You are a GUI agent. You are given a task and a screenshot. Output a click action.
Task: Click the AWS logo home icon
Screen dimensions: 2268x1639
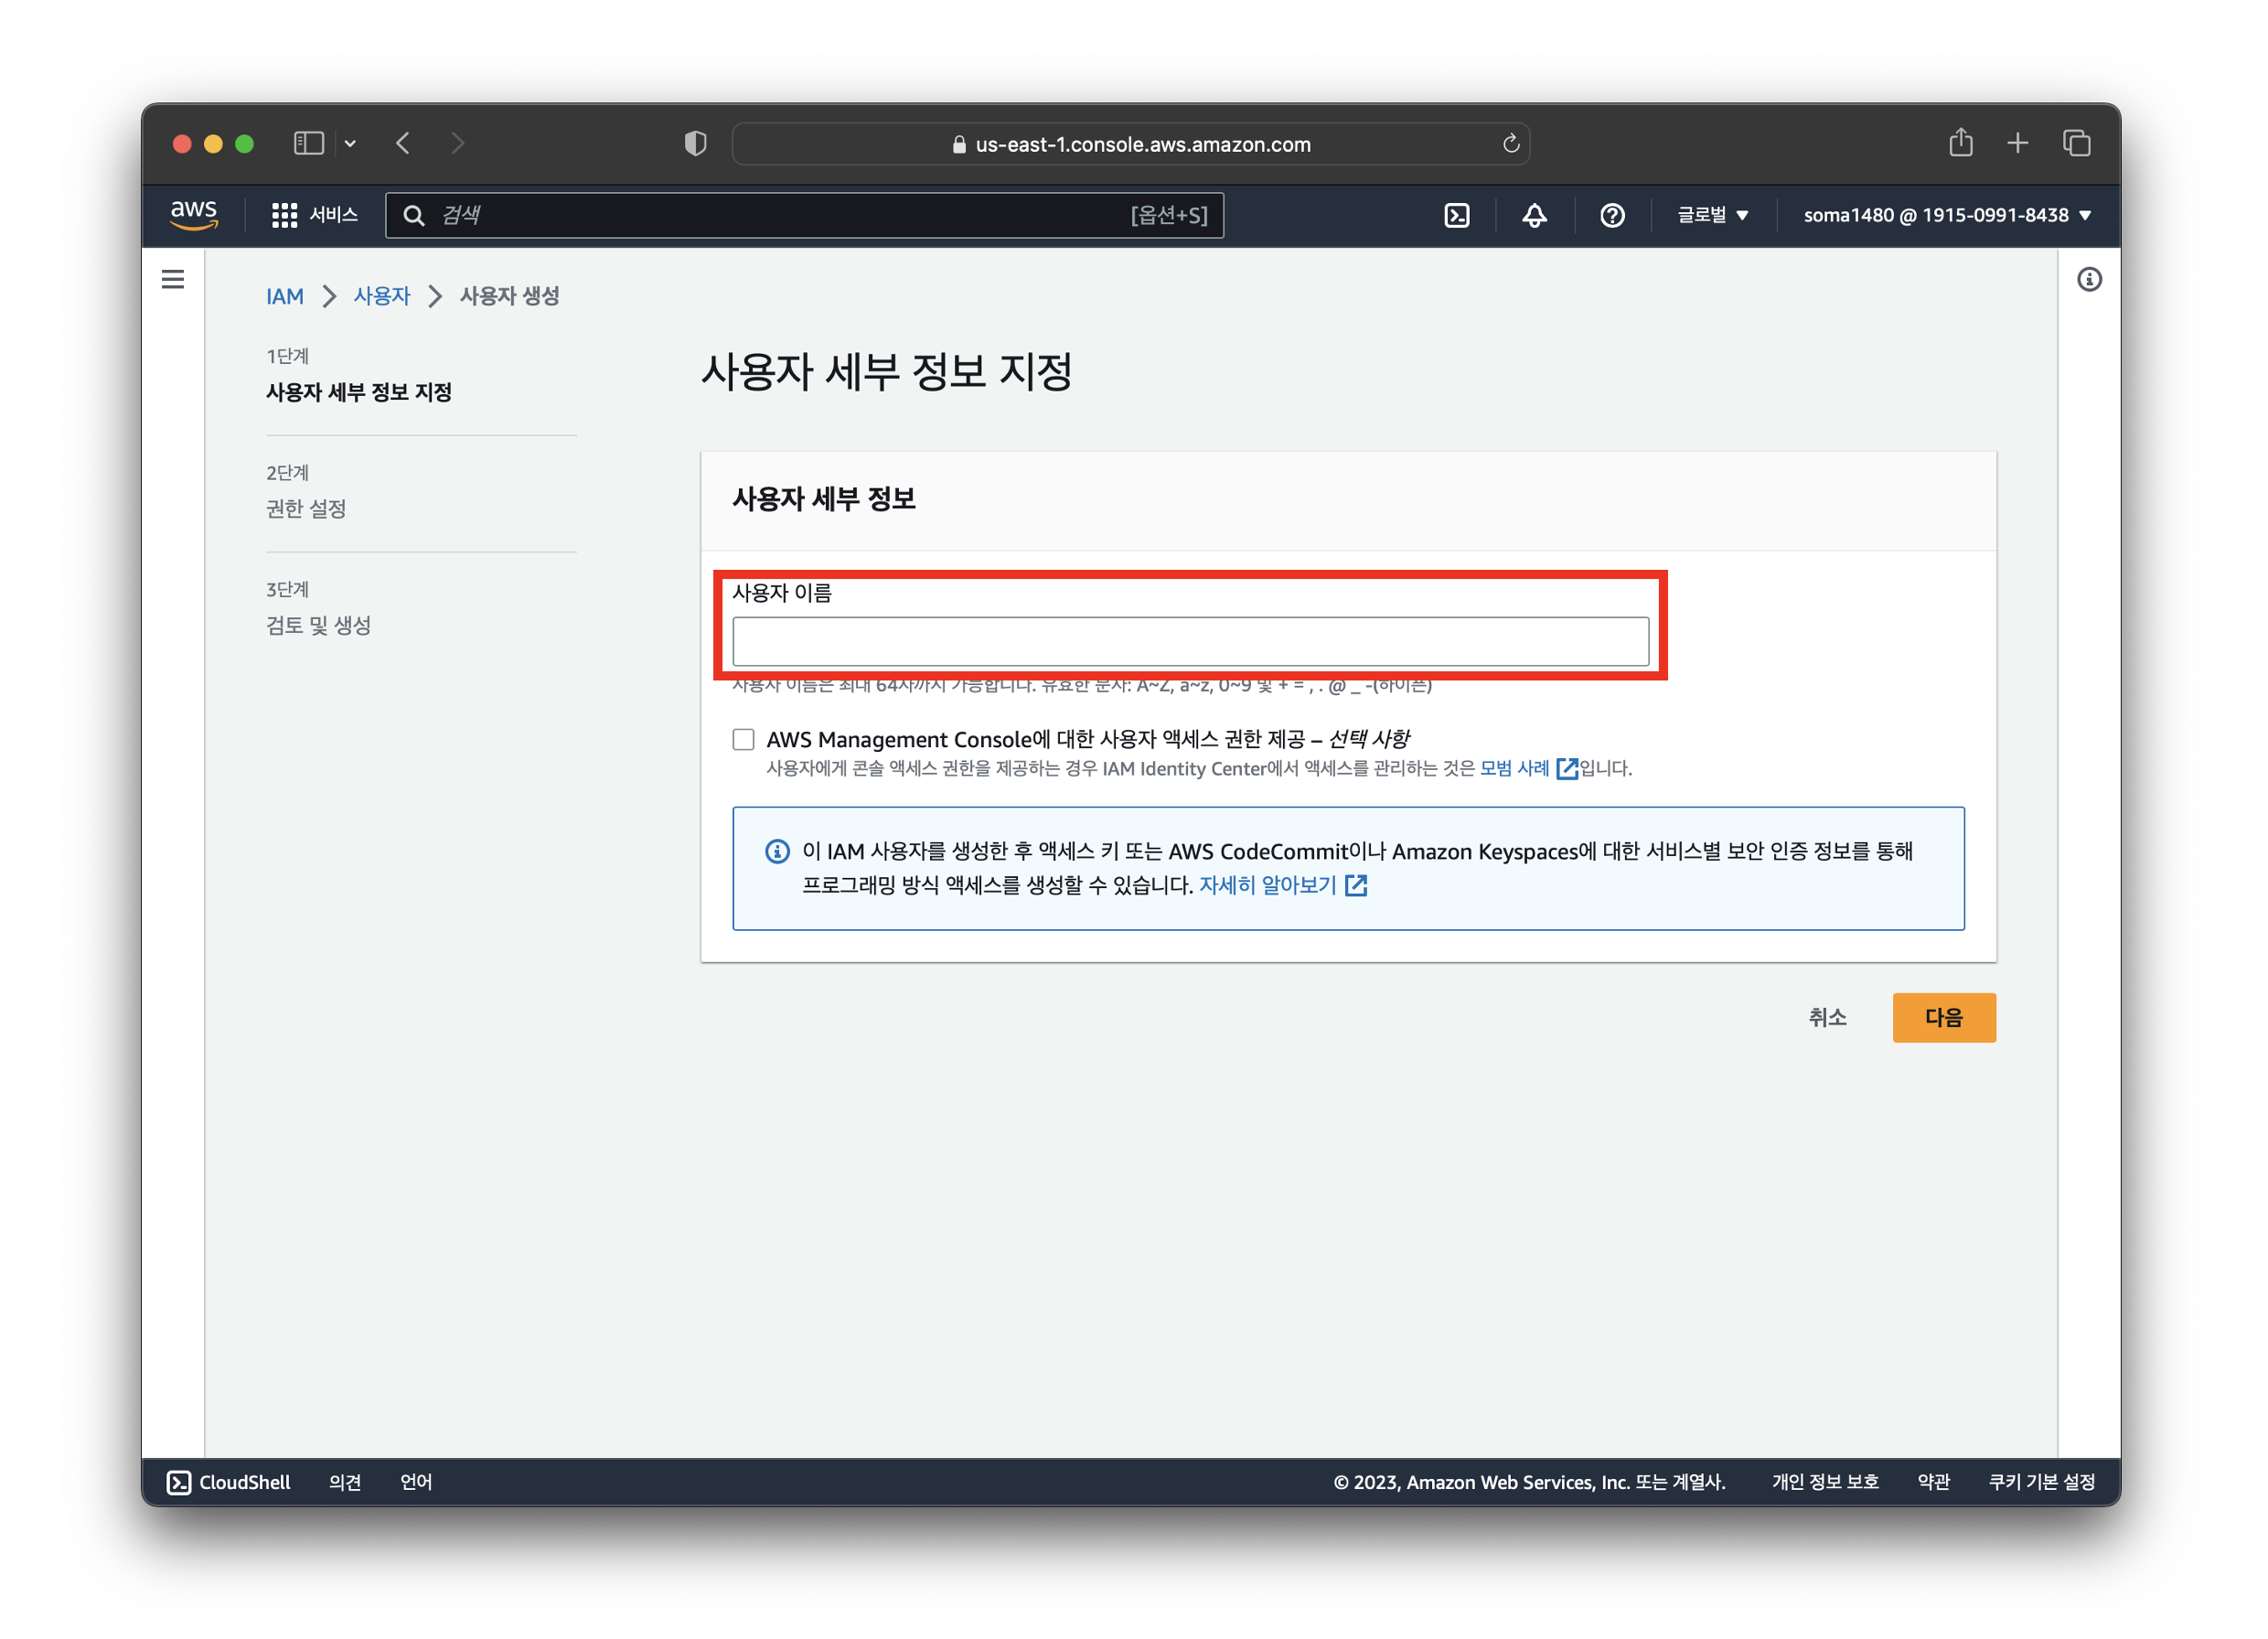(x=194, y=214)
